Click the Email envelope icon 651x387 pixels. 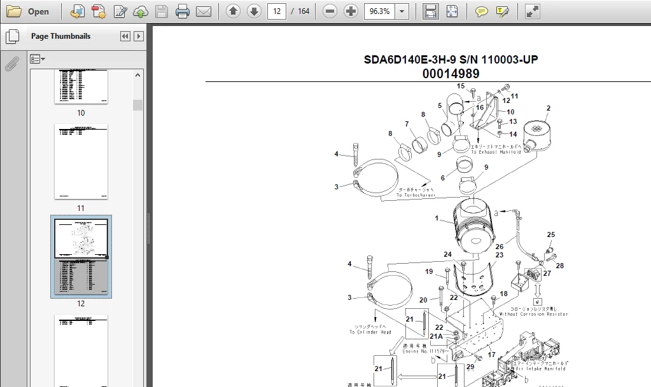pos(204,11)
